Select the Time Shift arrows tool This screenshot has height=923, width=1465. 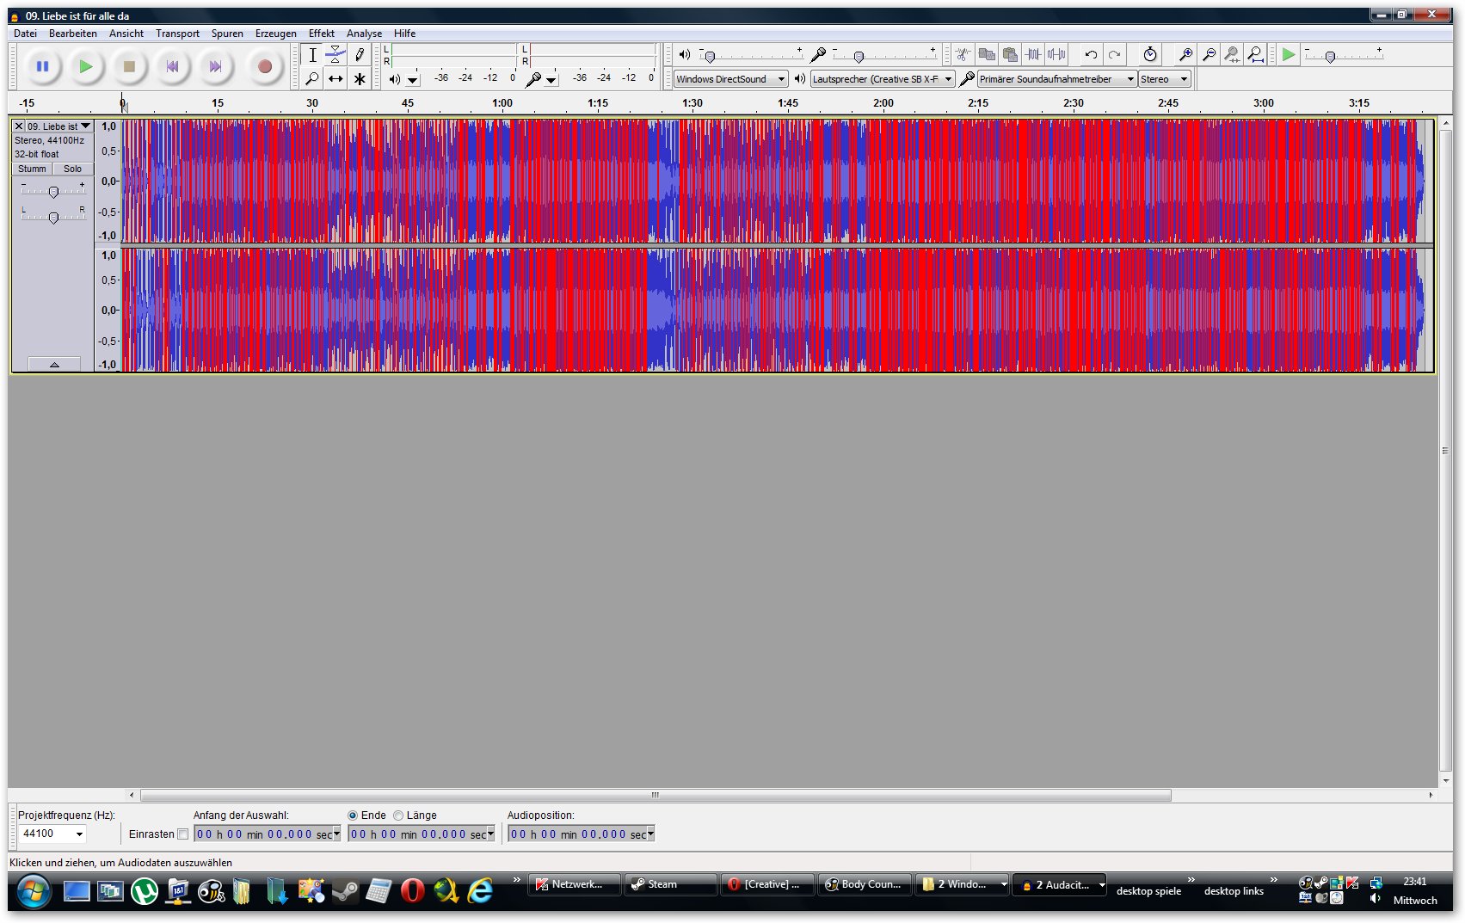pos(335,78)
